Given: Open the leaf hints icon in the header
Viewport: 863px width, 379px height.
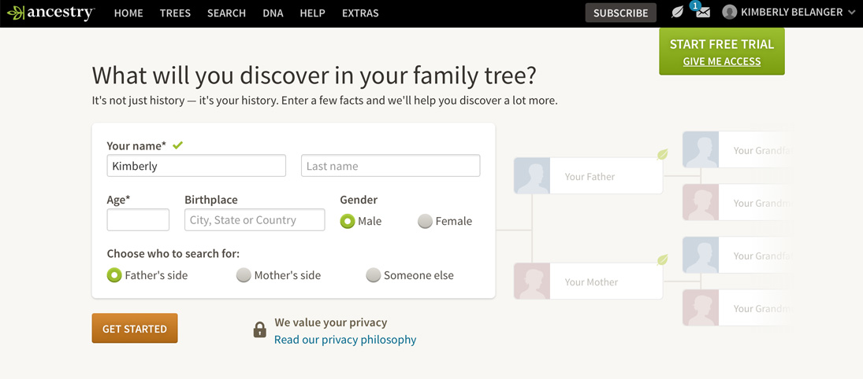Looking at the screenshot, I should [x=677, y=13].
